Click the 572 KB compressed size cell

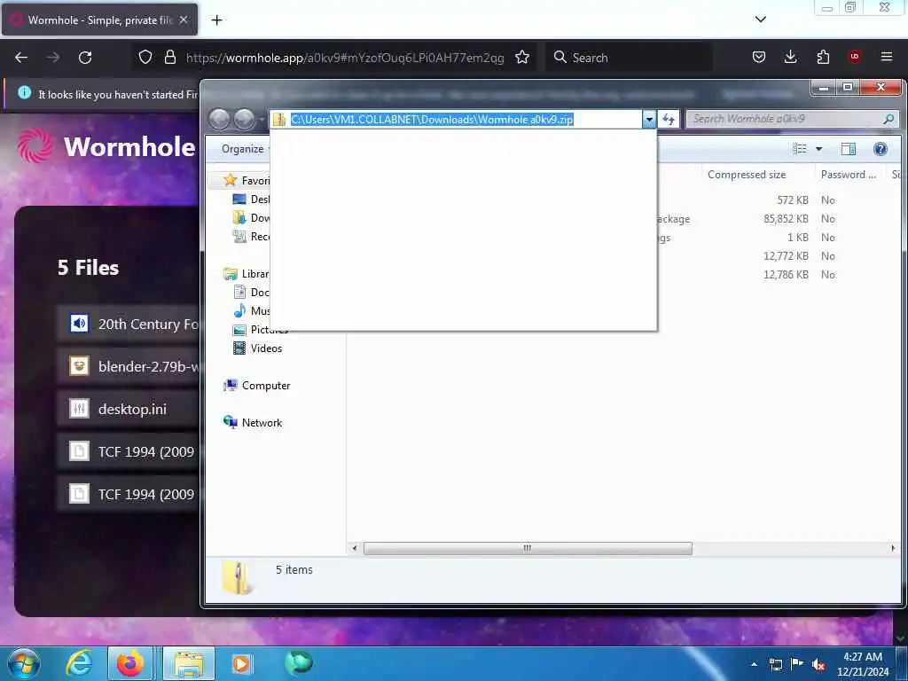[x=792, y=200]
